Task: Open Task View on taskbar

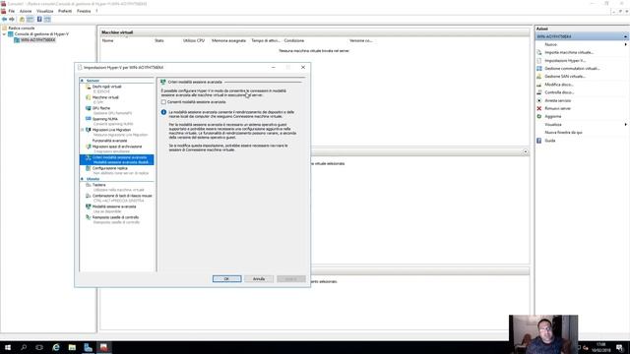Action: coord(39,347)
